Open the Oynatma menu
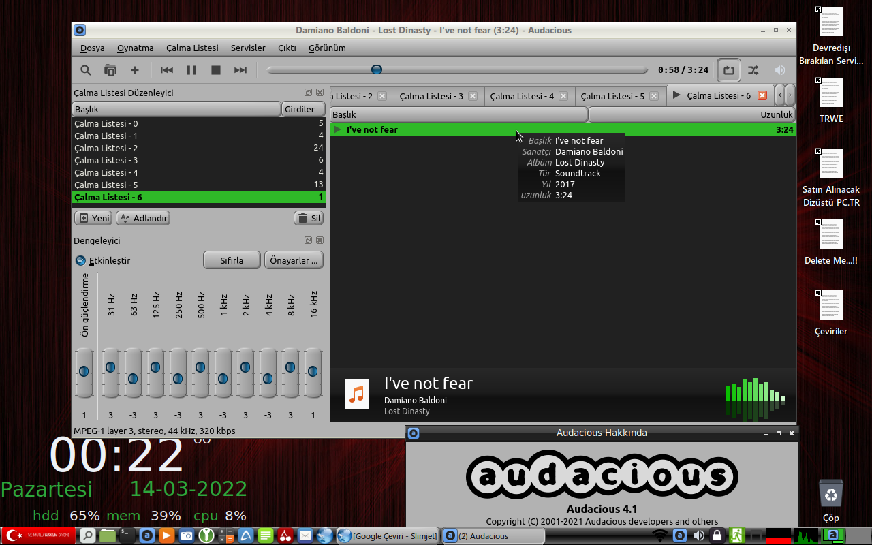Image resolution: width=872 pixels, height=545 pixels. click(136, 48)
